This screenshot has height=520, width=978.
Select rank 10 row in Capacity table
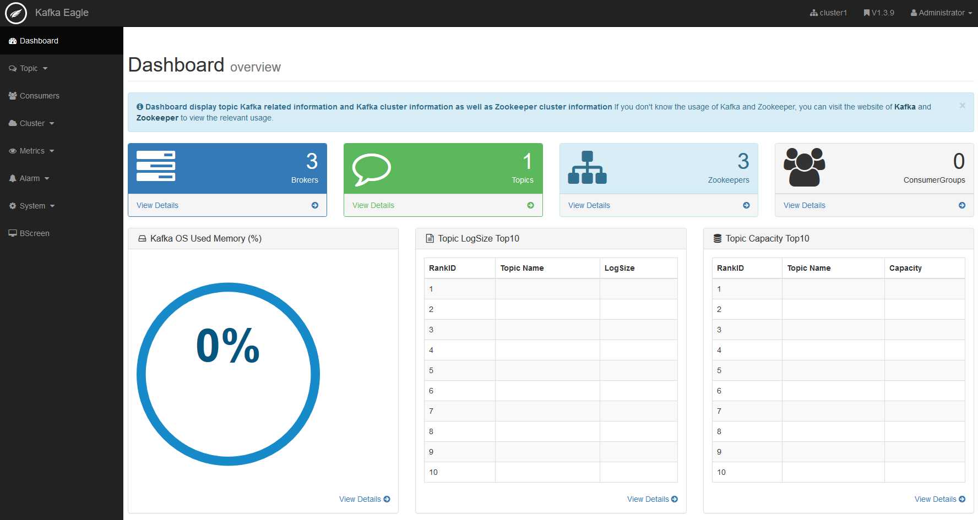click(x=838, y=472)
